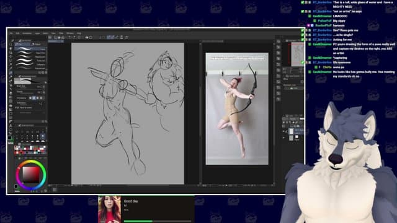This screenshot has height=223, width=397.
Task: Choose the fourth anti-aliasing option
Action: pyautogui.click(x=41, y=98)
